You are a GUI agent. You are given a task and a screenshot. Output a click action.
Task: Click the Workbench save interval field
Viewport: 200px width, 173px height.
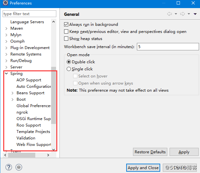[x=168, y=47]
